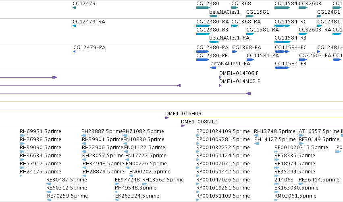343x202 pixels.
Task: Select the CG11584-PB protein feature
Action: tap(282, 68)
